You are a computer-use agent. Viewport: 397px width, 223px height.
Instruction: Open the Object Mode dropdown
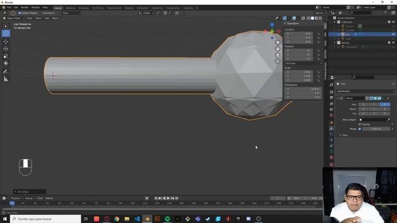(x=14, y=18)
